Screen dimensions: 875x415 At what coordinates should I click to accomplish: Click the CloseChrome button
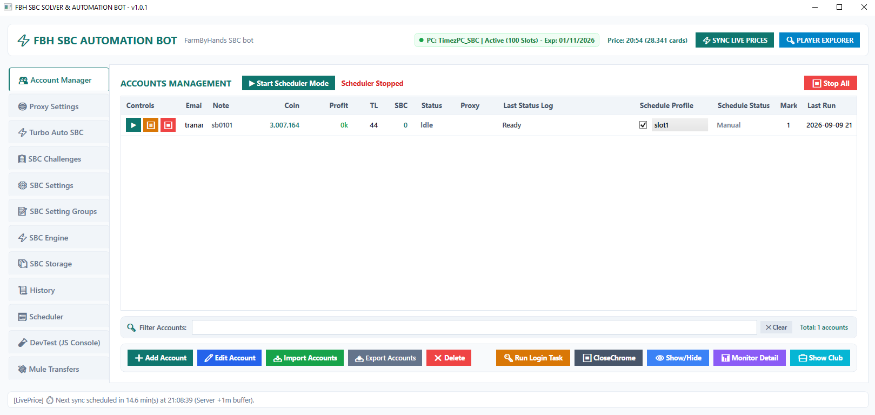click(609, 358)
